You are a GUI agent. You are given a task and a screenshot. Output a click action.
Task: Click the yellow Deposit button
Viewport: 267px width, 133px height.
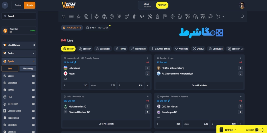point(162,5)
